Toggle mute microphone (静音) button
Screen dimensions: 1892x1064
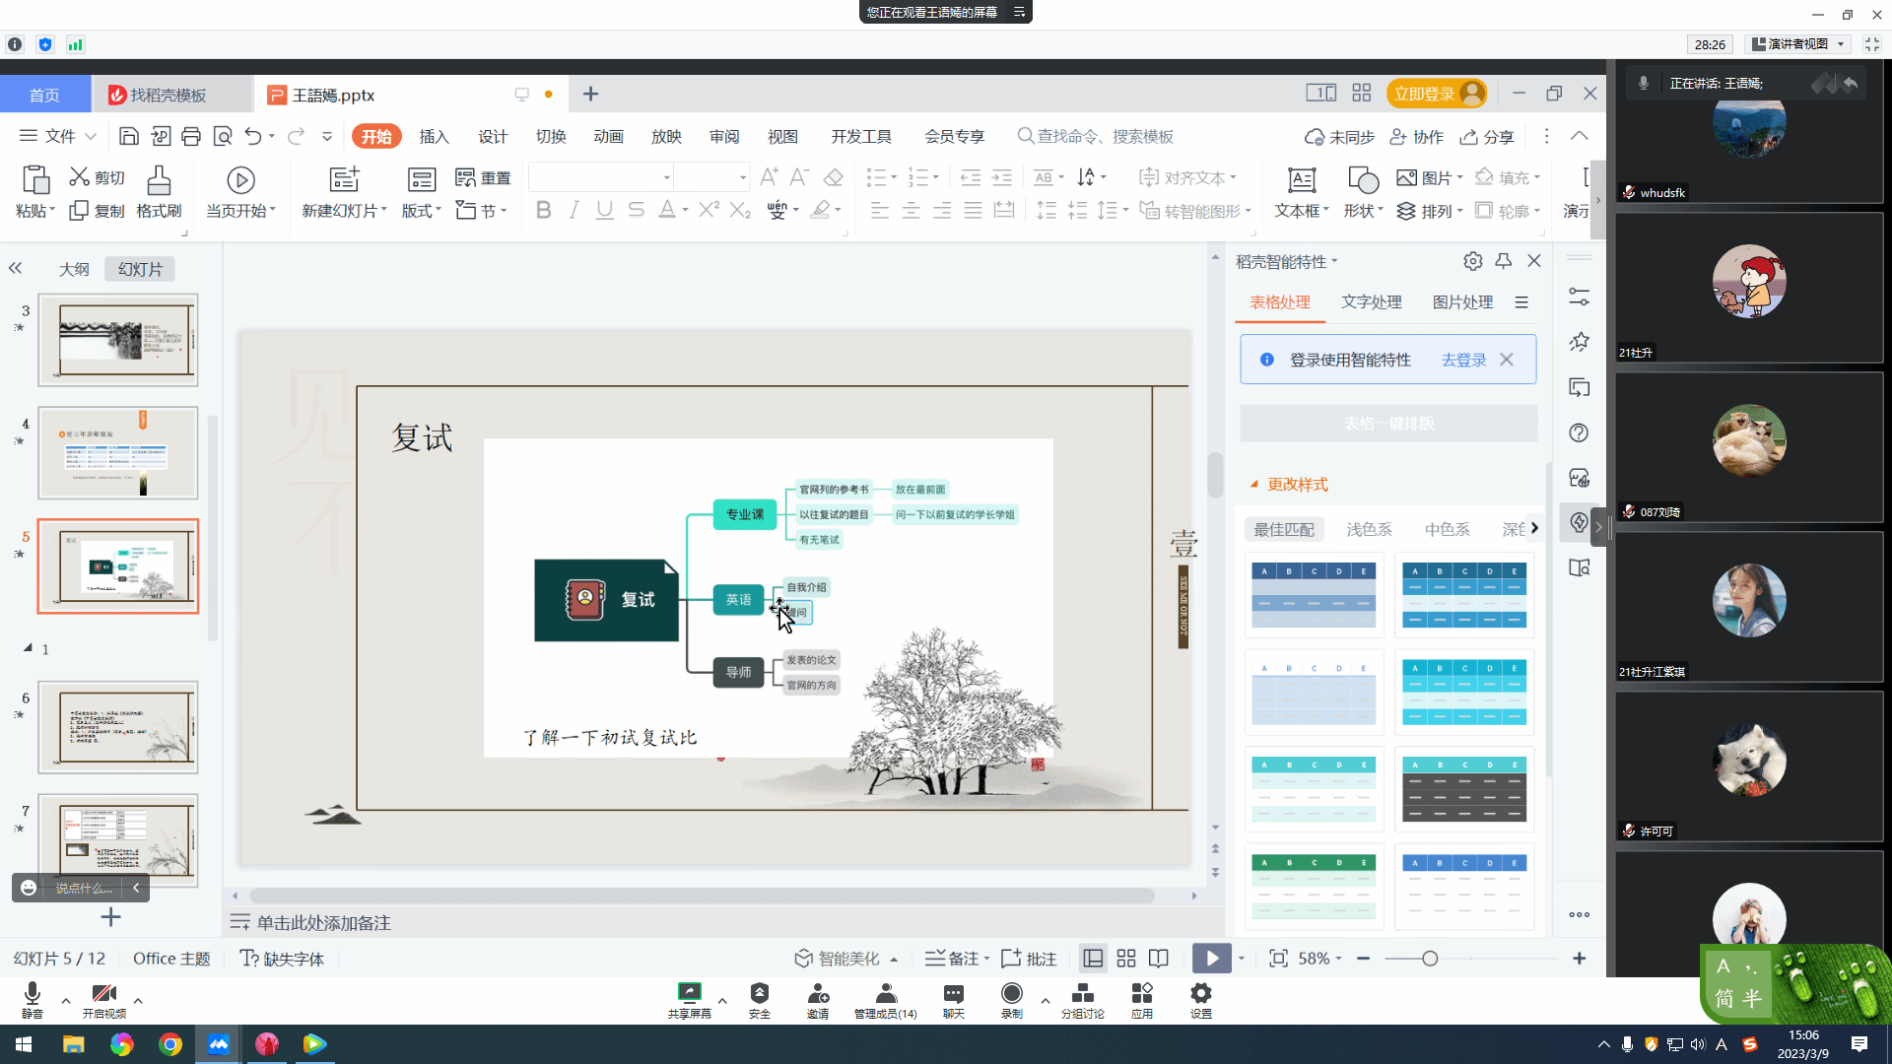(33, 993)
